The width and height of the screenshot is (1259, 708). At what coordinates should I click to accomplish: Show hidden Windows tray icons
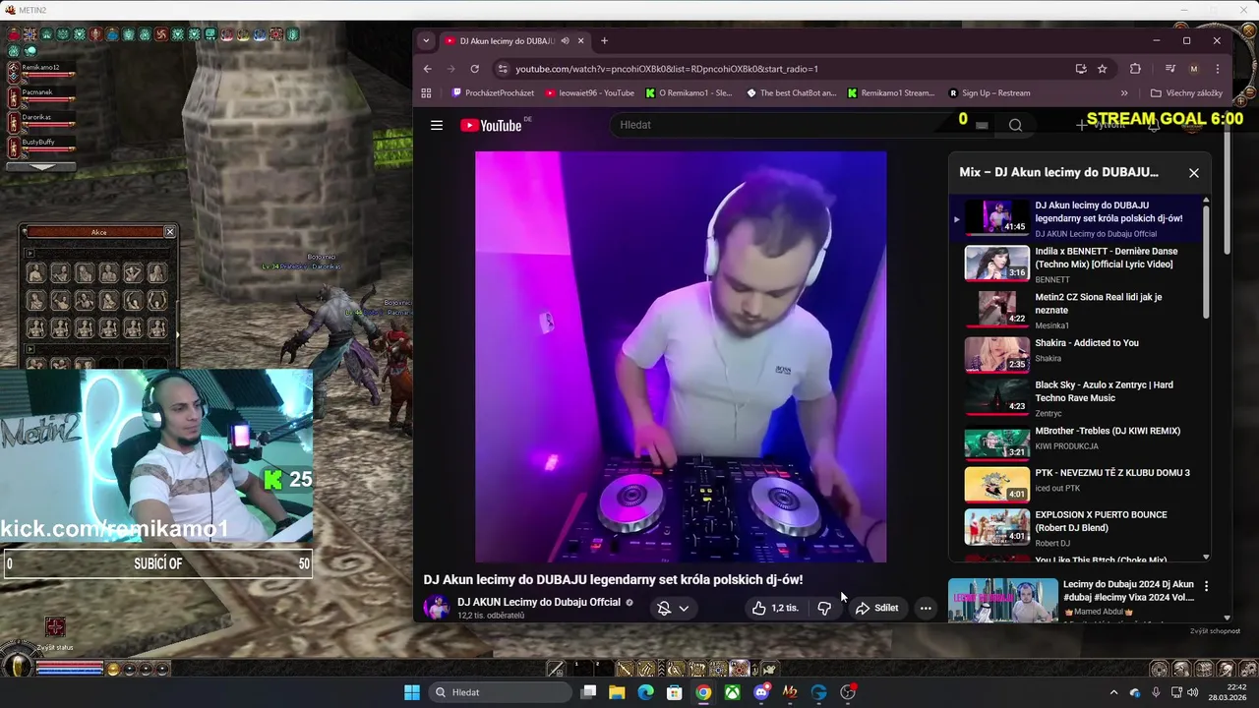1114,692
